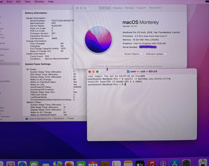Open the Shell menu
209x166 pixels.
pyautogui.click(x=9, y=2)
